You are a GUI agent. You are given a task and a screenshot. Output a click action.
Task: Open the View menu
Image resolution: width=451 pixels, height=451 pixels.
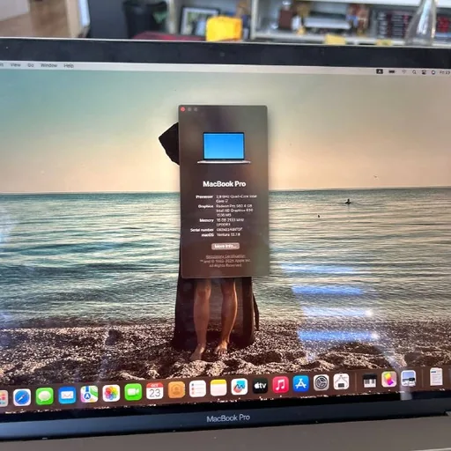click(15, 64)
